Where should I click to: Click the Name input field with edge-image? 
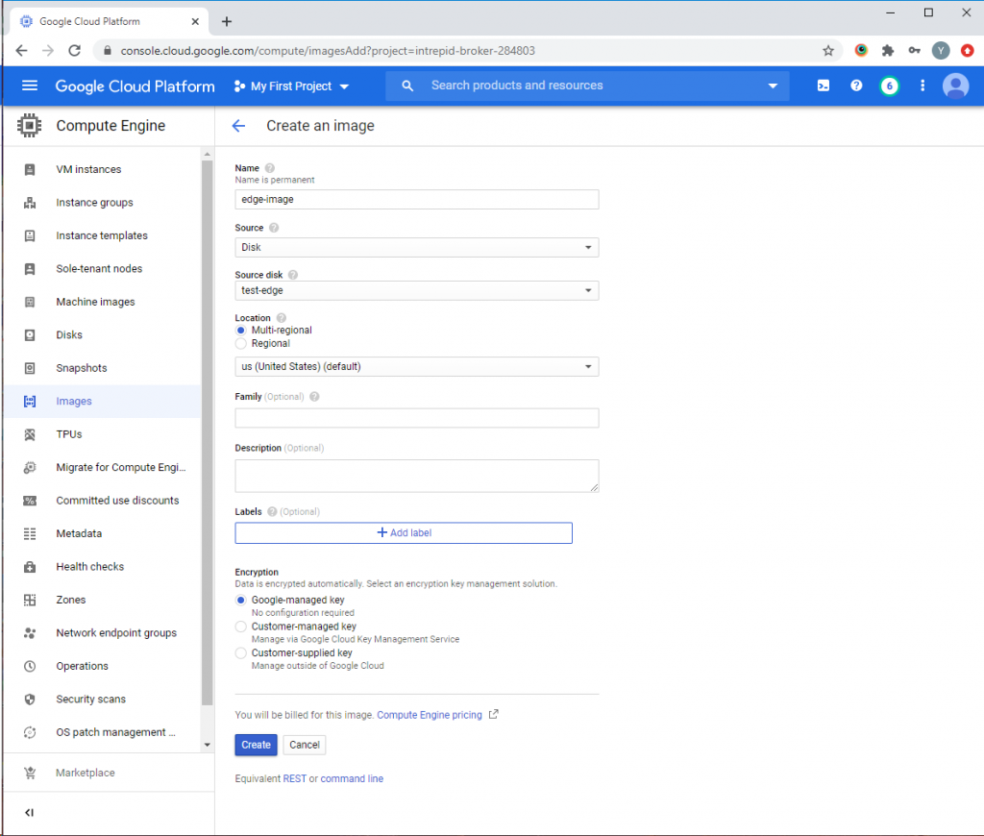[417, 200]
